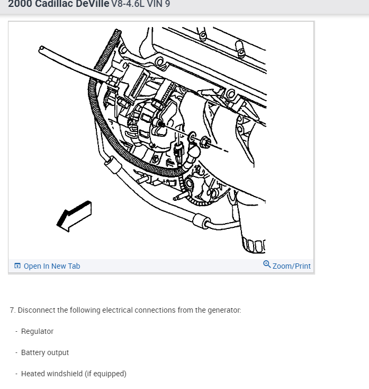Click the step 7 instruction text
Screen dimensions: 369x389
(x=125, y=310)
